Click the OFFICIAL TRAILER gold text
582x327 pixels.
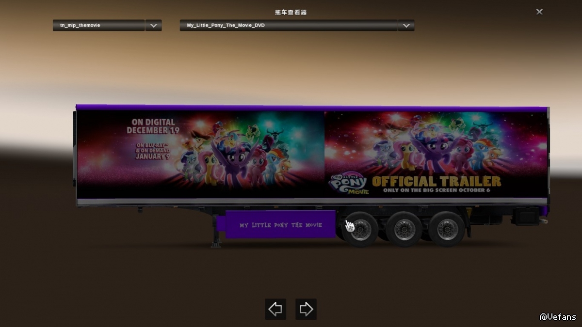(x=436, y=182)
